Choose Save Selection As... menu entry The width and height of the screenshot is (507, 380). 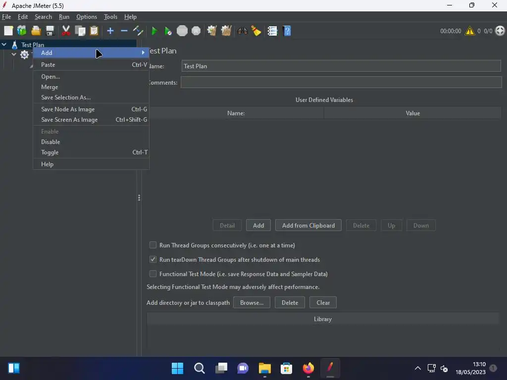(91, 97)
